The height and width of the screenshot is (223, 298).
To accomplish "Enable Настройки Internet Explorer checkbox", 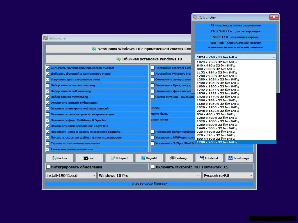I will [x=152, y=68].
